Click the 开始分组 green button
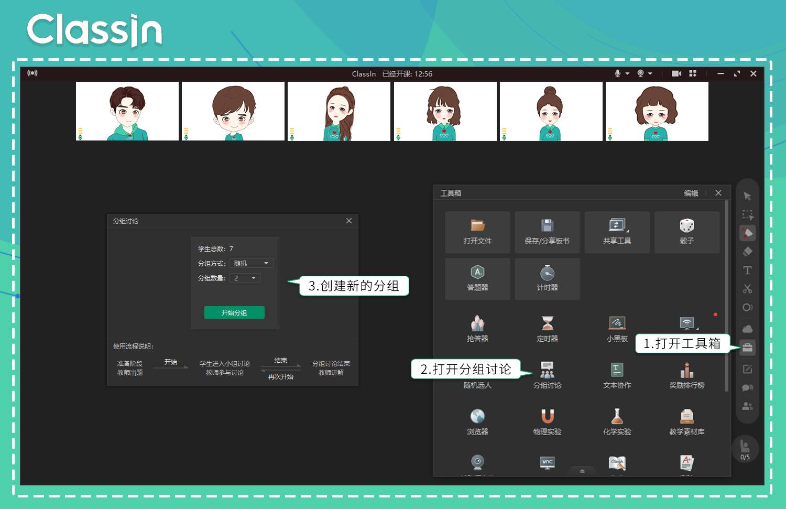Viewport: 786px width, 509px height. pyautogui.click(x=234, y=312)
